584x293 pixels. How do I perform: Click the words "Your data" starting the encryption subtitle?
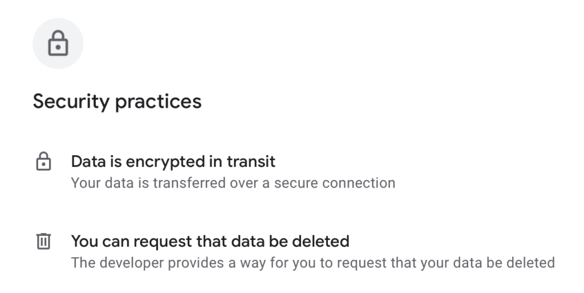pos(95,184)
